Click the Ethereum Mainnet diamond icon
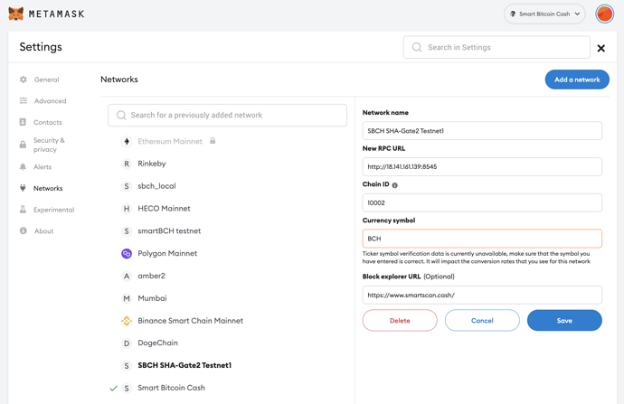 127,141
